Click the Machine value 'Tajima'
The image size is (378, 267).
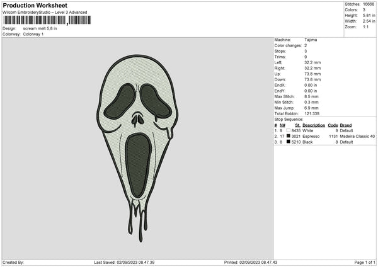tap(311, 40)
